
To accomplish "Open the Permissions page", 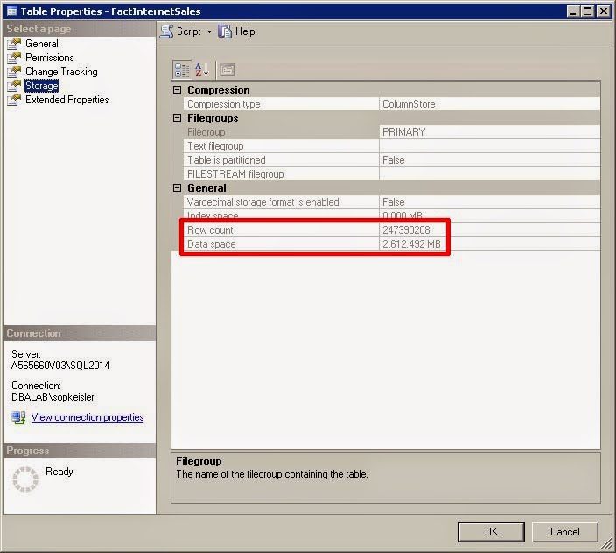I will tap(50, 58).
